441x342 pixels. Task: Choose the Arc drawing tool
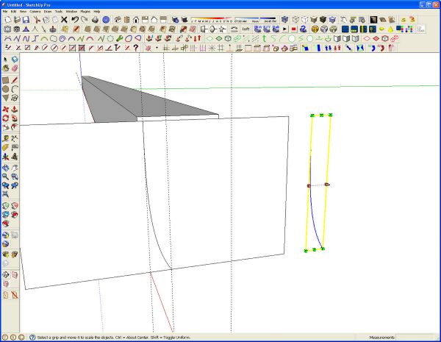coord(15,89)
